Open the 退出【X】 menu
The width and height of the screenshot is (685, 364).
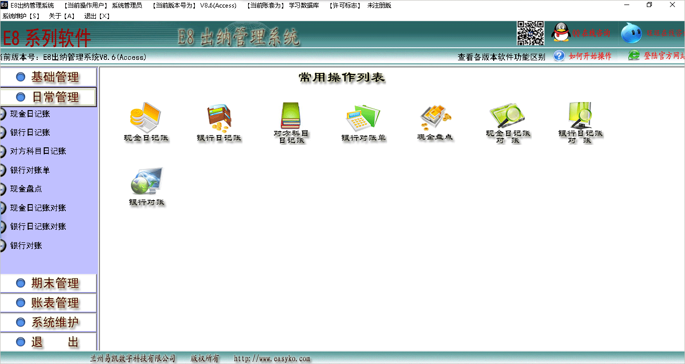click(x=97, y=16)
